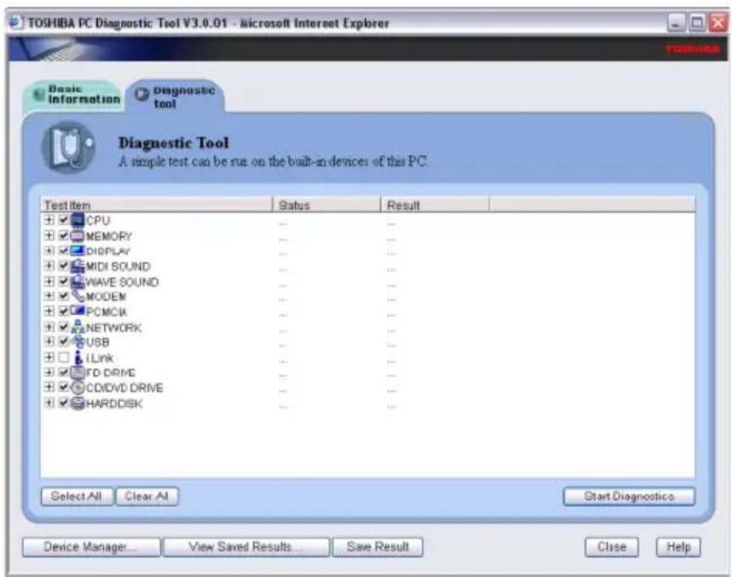
Task: Select the PCMCIA row label
Action: pos(107,311)
